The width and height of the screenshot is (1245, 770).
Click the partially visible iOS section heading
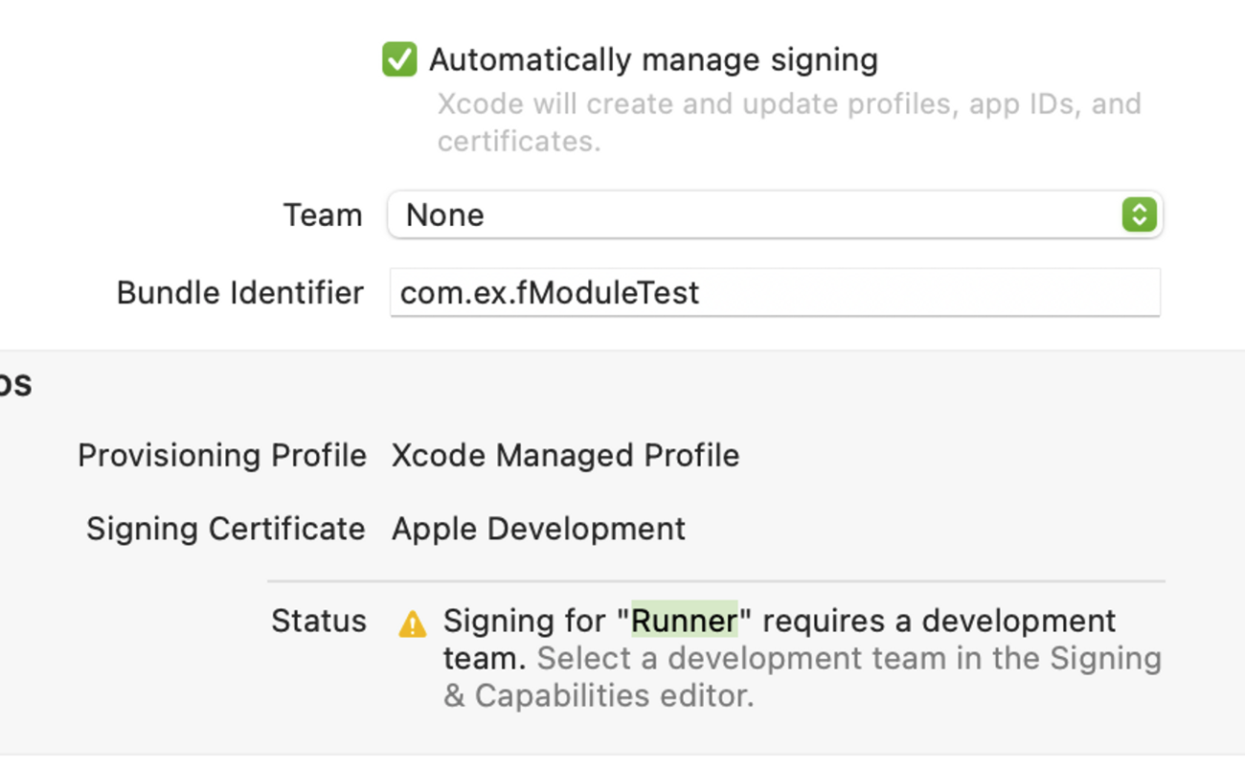click(15, 384)
